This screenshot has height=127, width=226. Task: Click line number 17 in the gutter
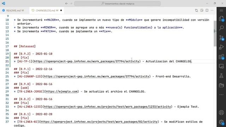pyautogui.click(x=7, y=46)
